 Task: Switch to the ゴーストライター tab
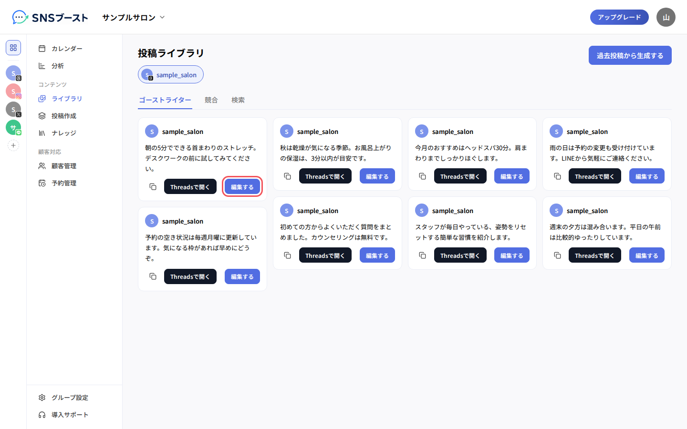[165, 100]
